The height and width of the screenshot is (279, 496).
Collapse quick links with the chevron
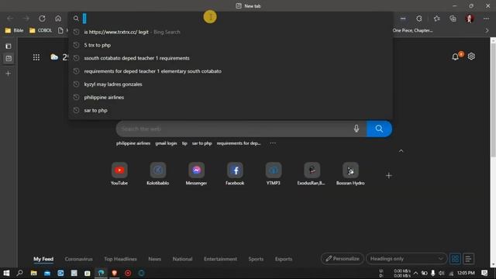(401, 151)
